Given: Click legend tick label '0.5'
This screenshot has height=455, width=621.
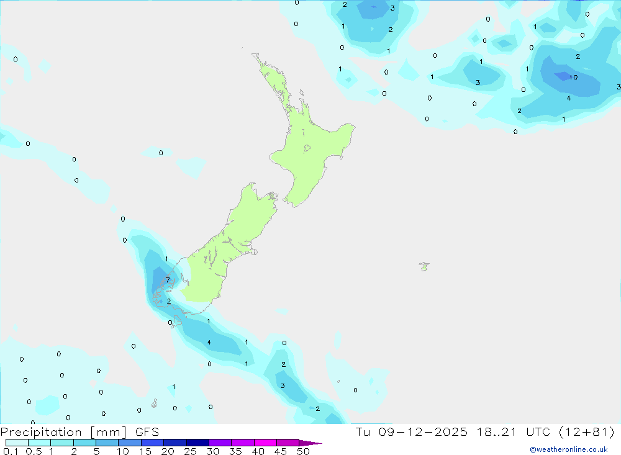Looking at the screenshot, I should point(34,451).
